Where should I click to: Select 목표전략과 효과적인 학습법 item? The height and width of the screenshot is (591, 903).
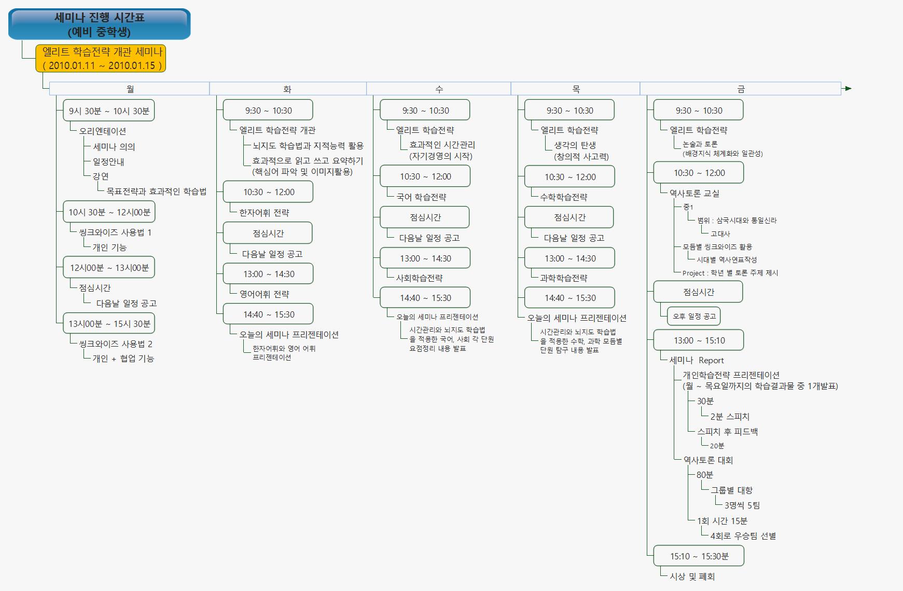coord(156,191)
